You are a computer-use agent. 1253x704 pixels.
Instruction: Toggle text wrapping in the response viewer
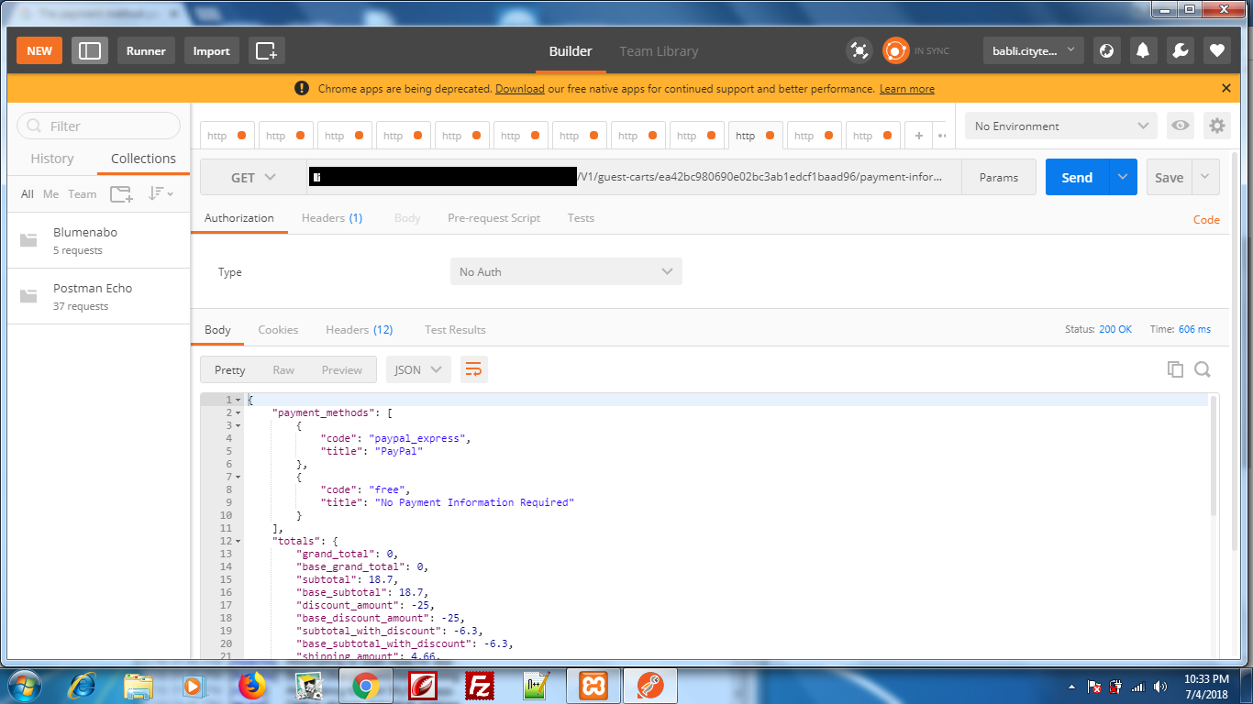point(474,369)
